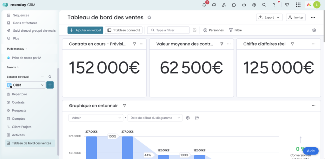
Task: Open the Aide help button
Action: (311, 151)
